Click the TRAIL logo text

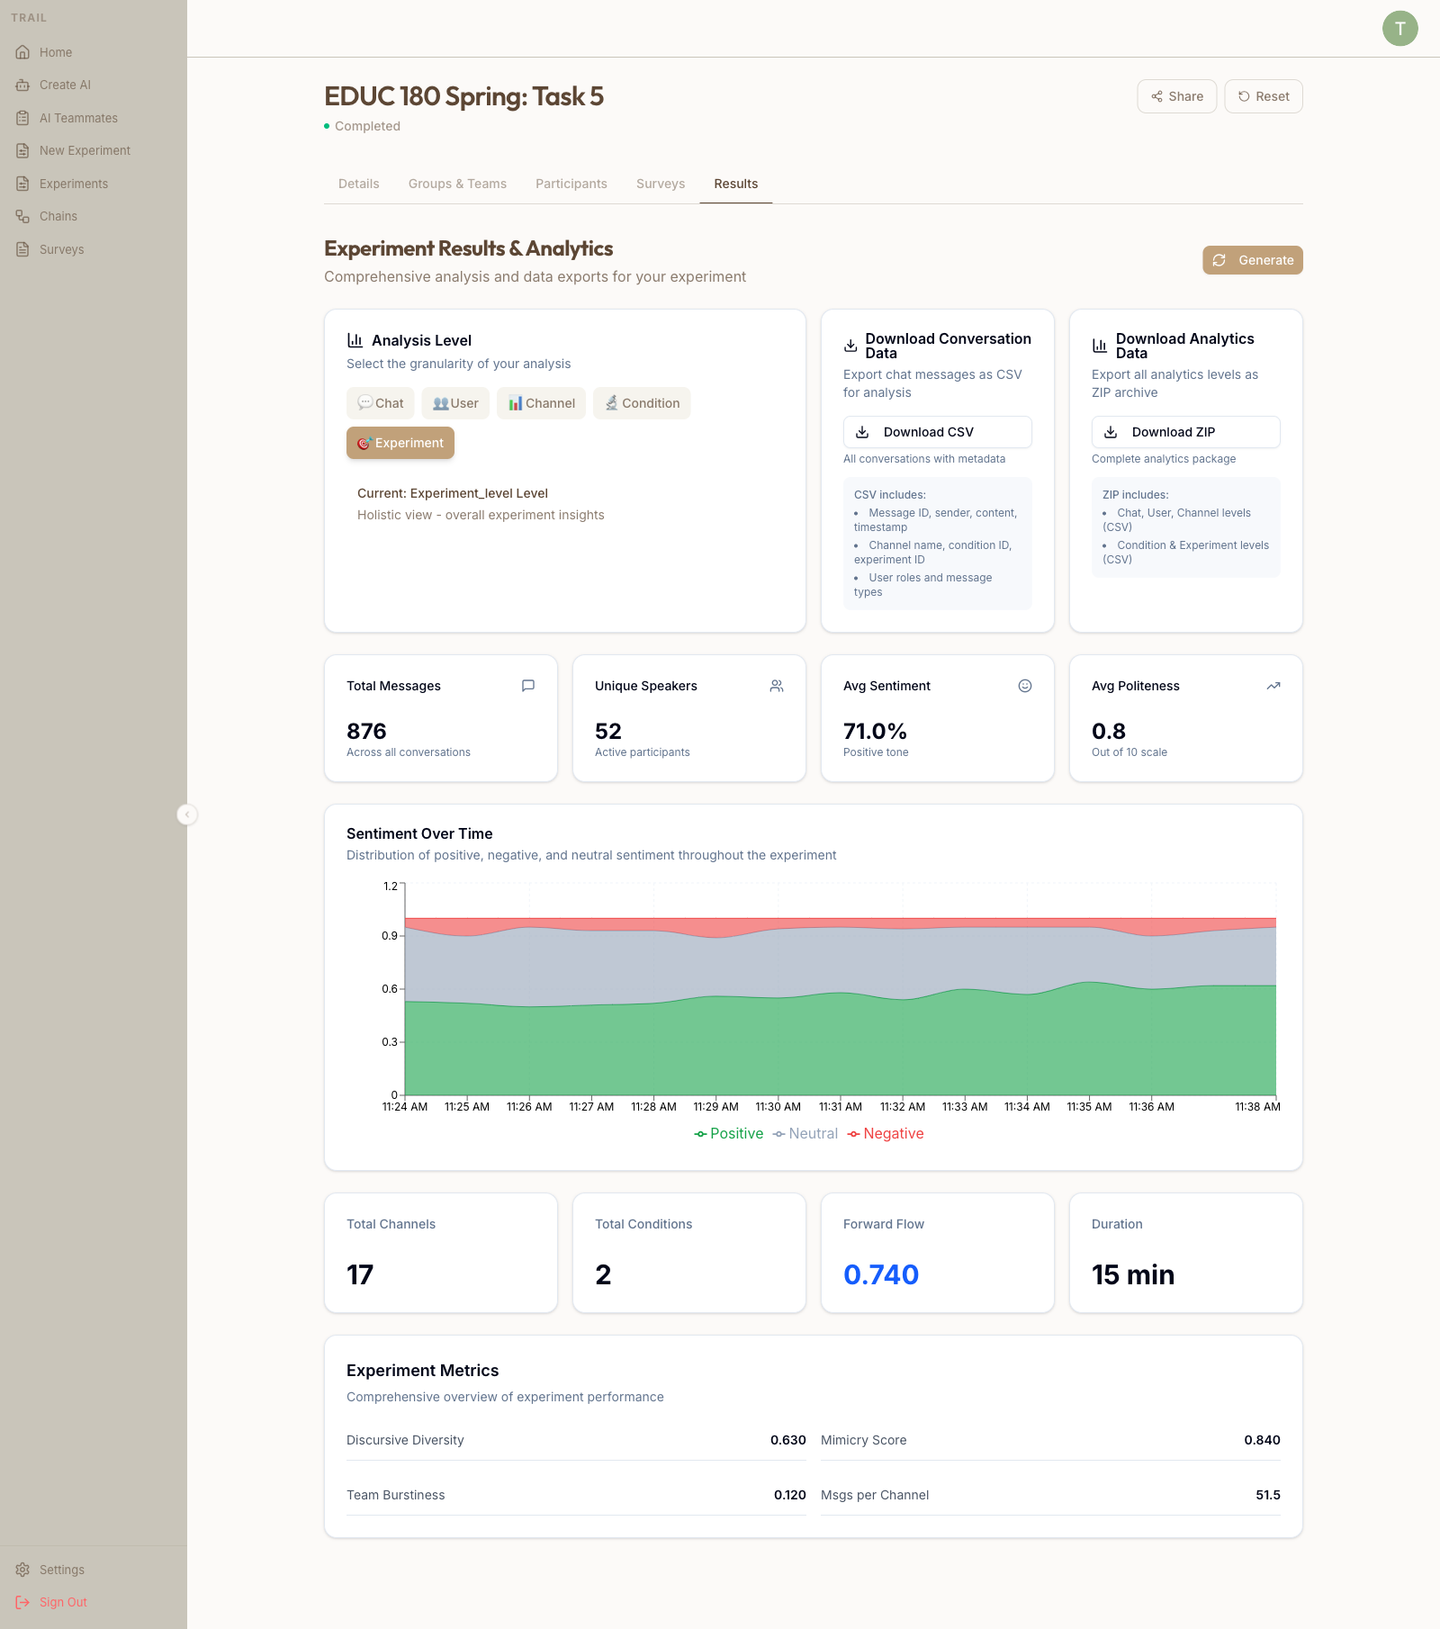29,17
